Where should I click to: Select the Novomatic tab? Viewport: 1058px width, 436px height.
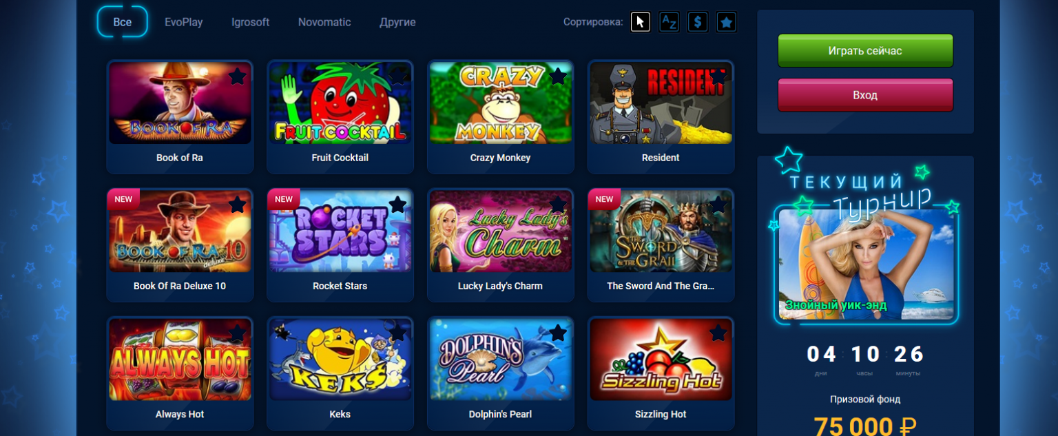point(324,22)
